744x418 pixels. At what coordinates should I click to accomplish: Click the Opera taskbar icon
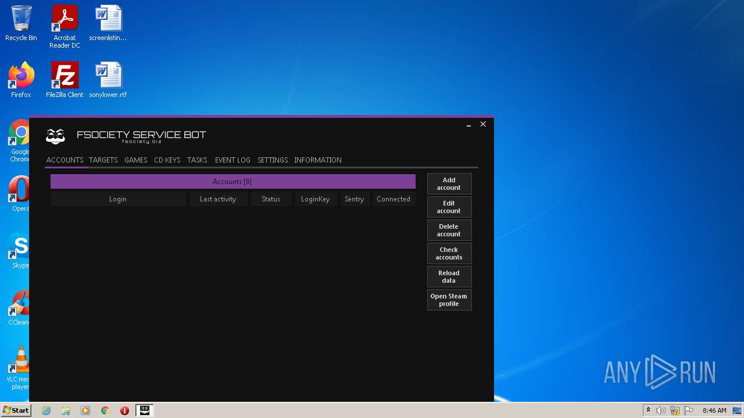click(x=124, y=410)
